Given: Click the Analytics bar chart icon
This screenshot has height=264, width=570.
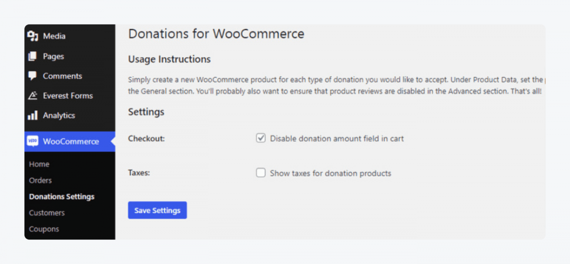Looking at the screenshot, I should point(33,116).
